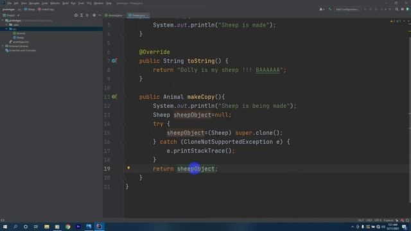The height and width of the screenshot is (231, 411).
Task: Expand External Libraries node
Action: point(3,46)
